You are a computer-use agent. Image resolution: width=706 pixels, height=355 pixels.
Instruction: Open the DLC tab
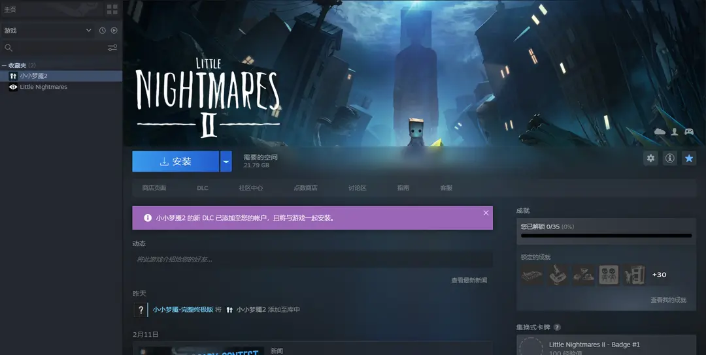click(203, 188)
